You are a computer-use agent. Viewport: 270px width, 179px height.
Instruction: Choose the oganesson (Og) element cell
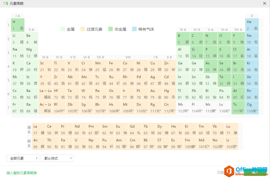252,108
